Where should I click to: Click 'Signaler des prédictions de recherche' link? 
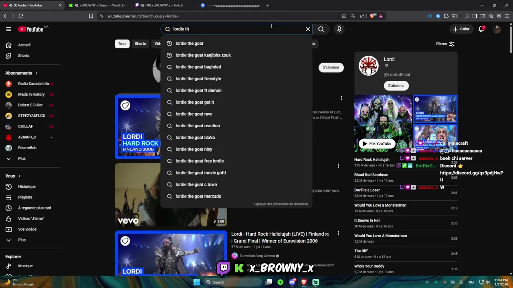tap(281, 204)
